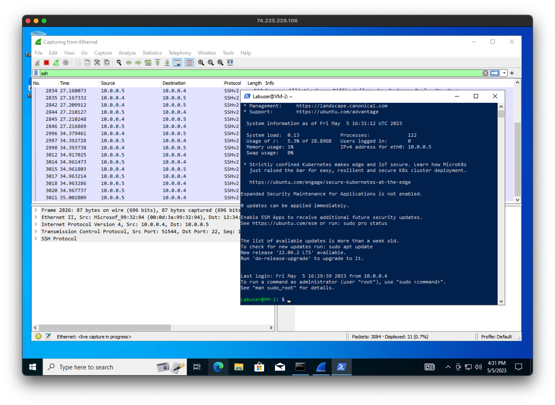Expand the SSH Protocol tree item
Viewport: 555px width, 405px height.
click(x=36, y=239)
